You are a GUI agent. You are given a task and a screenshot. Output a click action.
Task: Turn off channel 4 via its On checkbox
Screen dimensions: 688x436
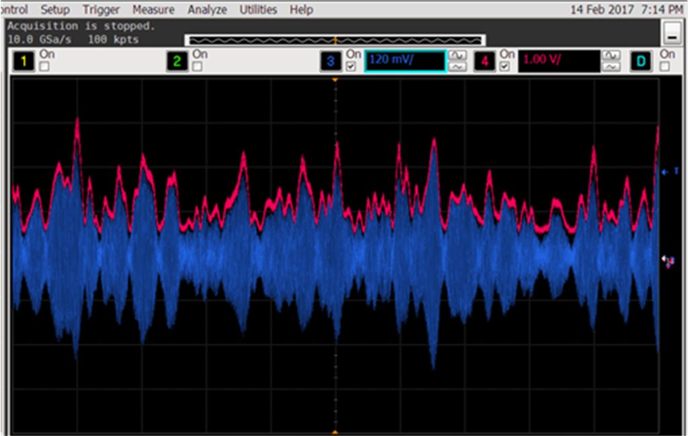pyautogui.click(x=505, y=66)
